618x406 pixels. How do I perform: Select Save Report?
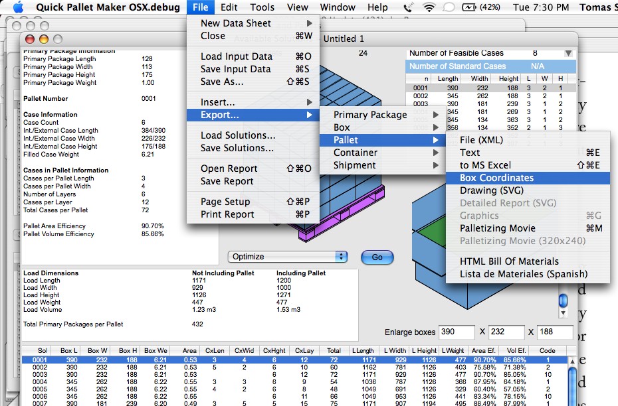253,181
